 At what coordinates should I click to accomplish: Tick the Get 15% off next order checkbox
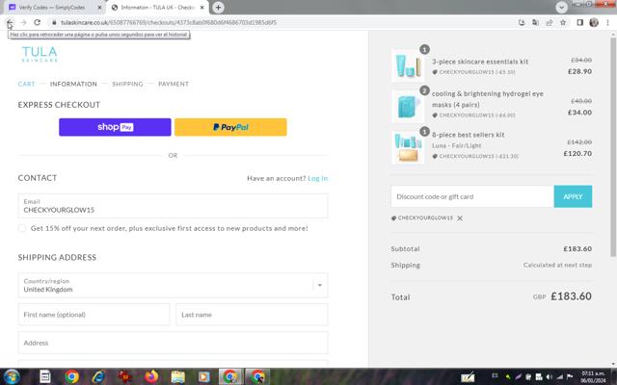(22, 228)
